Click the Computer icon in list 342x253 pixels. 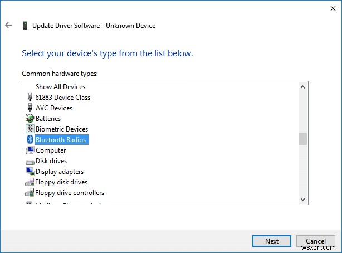30,150
